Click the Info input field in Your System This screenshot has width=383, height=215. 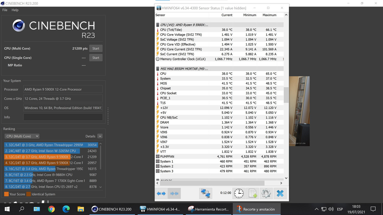[x=63, y=117]
